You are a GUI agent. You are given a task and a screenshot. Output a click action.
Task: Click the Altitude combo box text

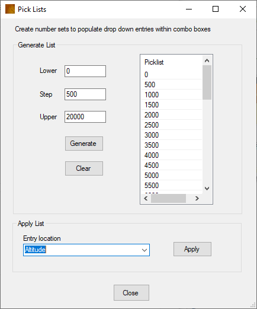pyautogui.click(x=36, y=250)
